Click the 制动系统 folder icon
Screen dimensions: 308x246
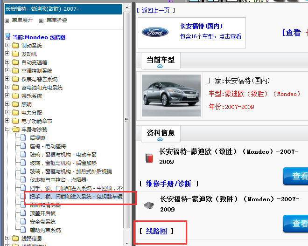point(15,46)
